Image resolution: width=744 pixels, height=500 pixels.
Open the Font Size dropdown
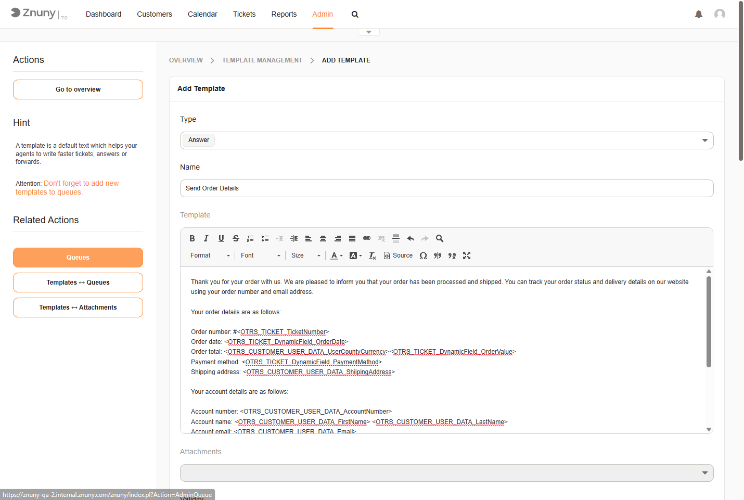point(305,255)
